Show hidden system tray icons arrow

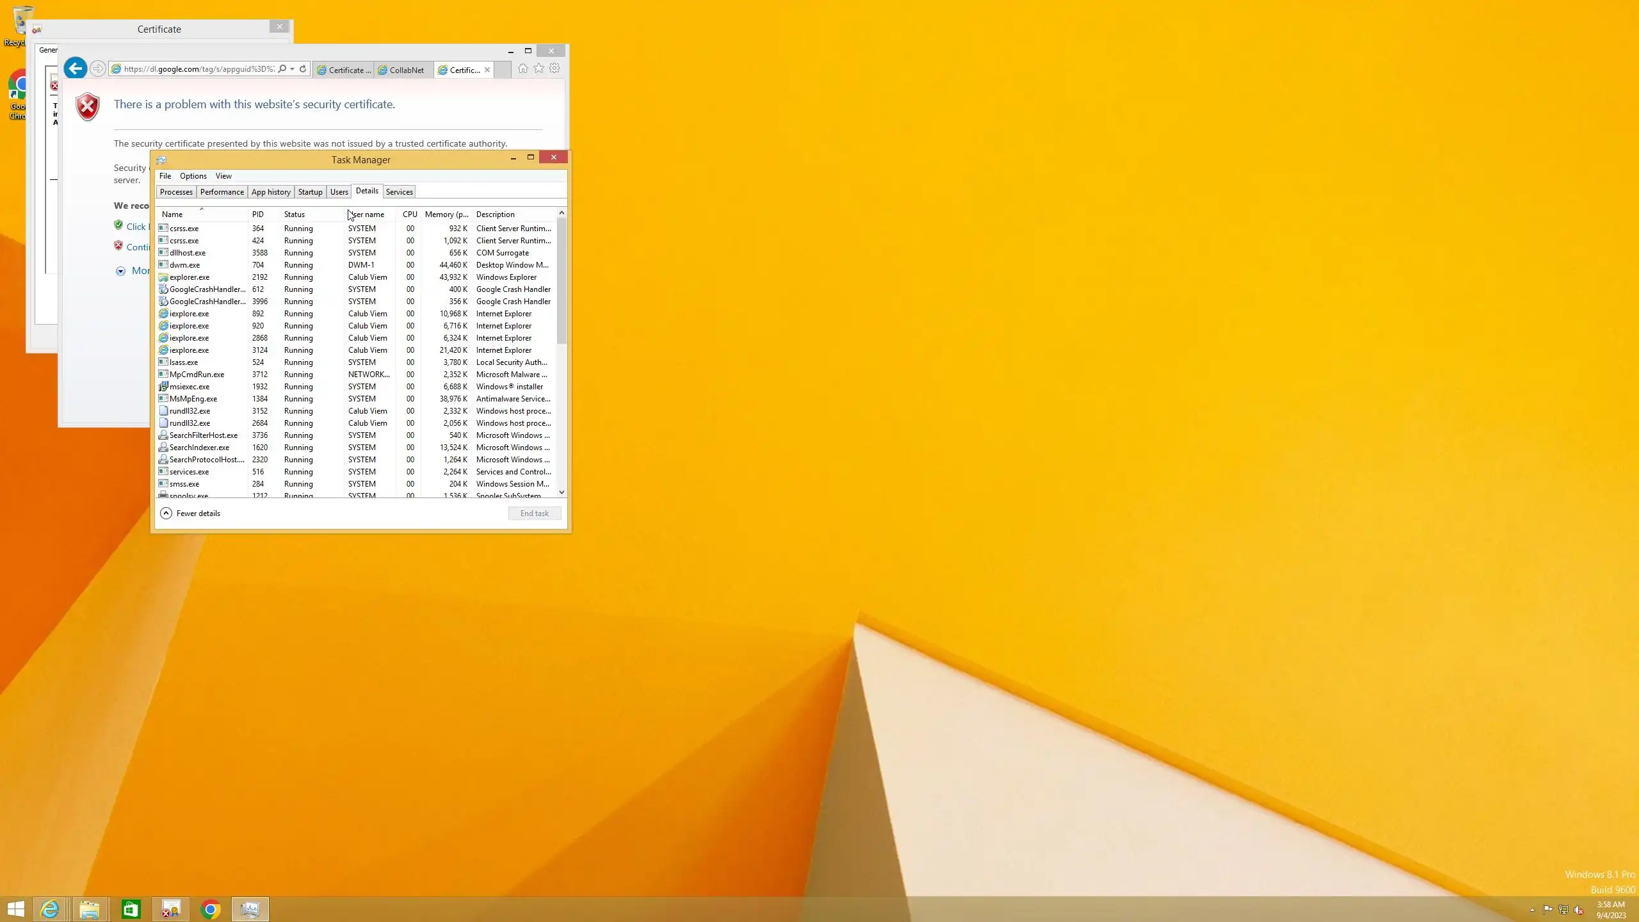coord(1532,910)
